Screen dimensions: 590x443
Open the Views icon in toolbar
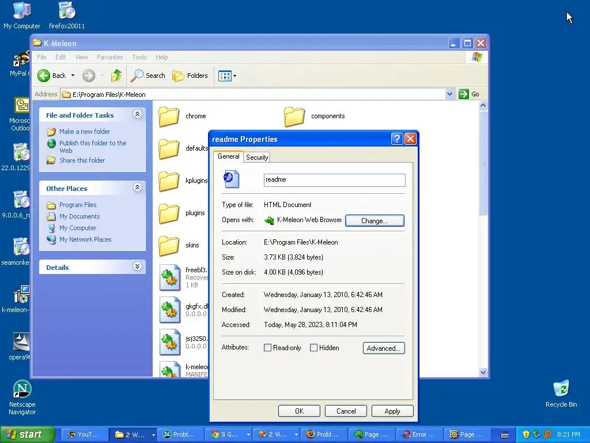coord(225,76)
